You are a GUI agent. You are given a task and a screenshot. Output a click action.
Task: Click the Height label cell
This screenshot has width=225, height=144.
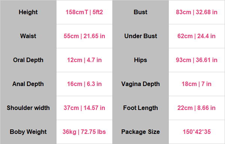click(x=28, y=12)
